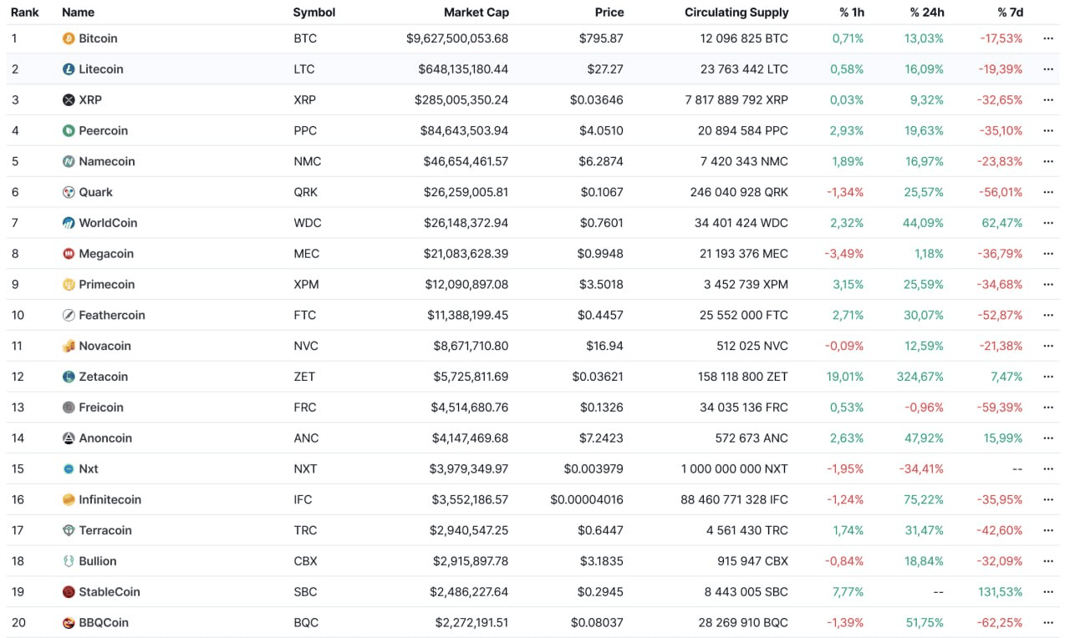Open the actions menu for Zetacoin
Viewport: 1070px width, 638px height.
coord(1048,377)
